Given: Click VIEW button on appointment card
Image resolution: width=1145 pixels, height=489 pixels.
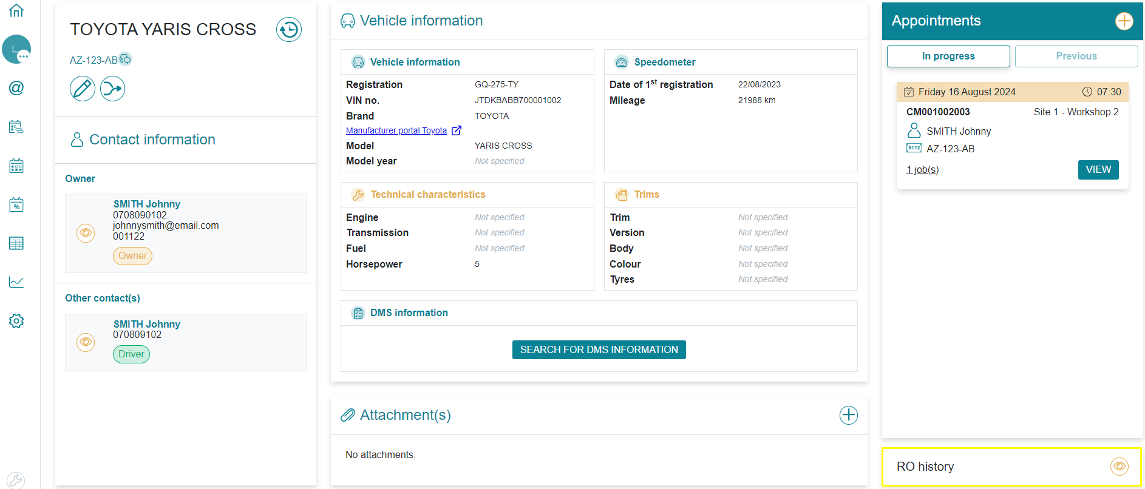Looking at the screenshot, I should pyautogui.click(x=1098, y=169).
